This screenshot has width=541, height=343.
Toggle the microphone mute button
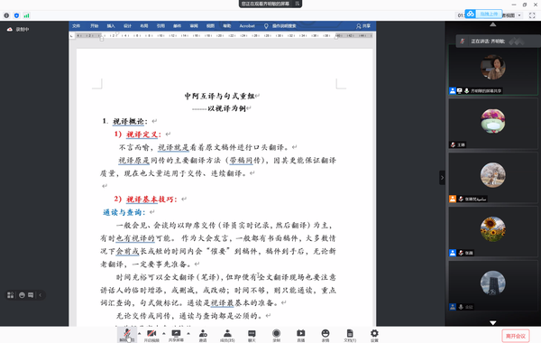(x=127, y=335)
